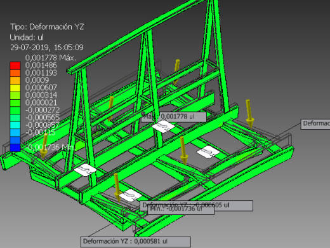330x248 pixels.
Task: Click the dark blue swatch at the legend bottom
Action: (x=15, y=148)
